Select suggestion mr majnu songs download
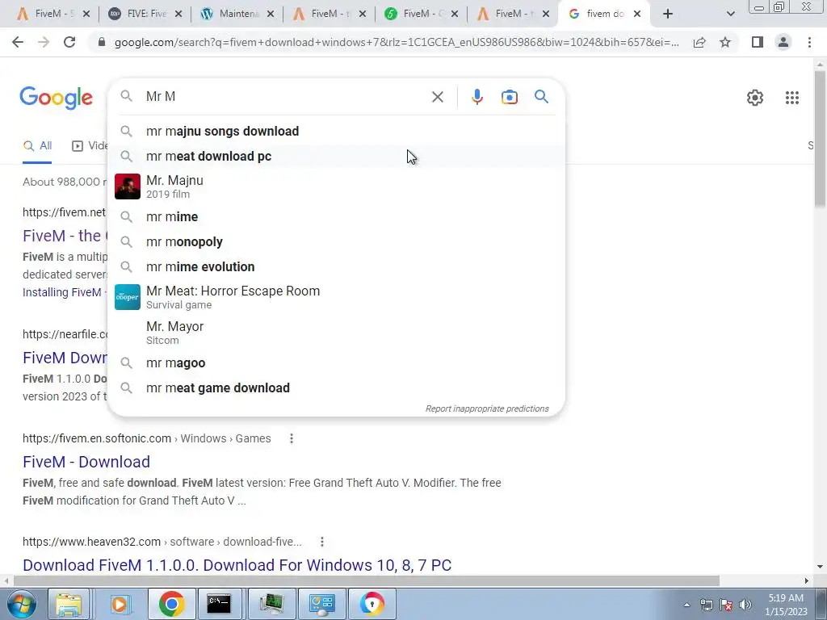Viewport: 827px width, 620px height. tap(336, 132)
